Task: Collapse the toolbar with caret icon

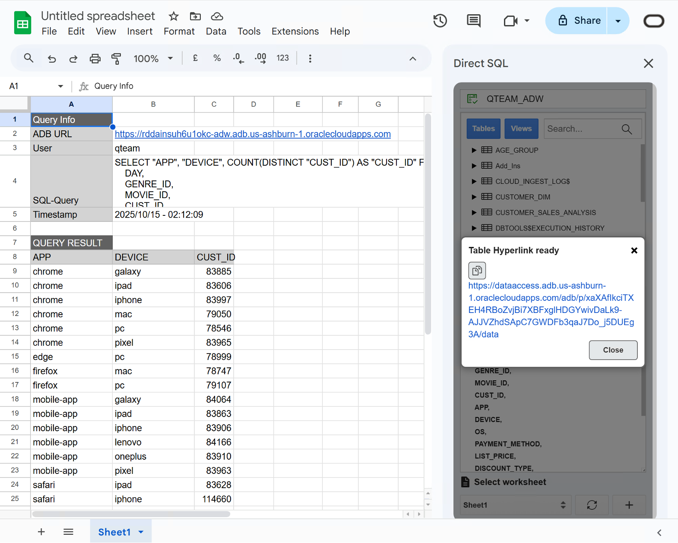Action: tap(413, 58)
